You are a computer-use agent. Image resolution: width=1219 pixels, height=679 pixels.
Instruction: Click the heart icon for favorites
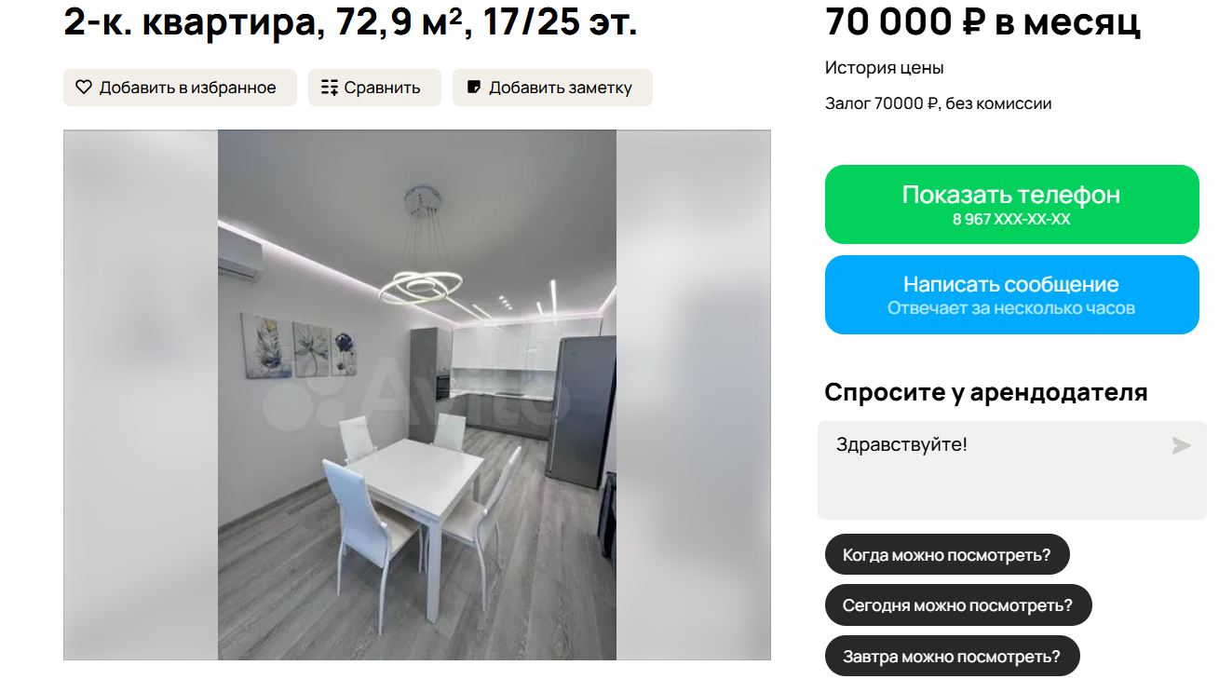click(x=84, y=88)
